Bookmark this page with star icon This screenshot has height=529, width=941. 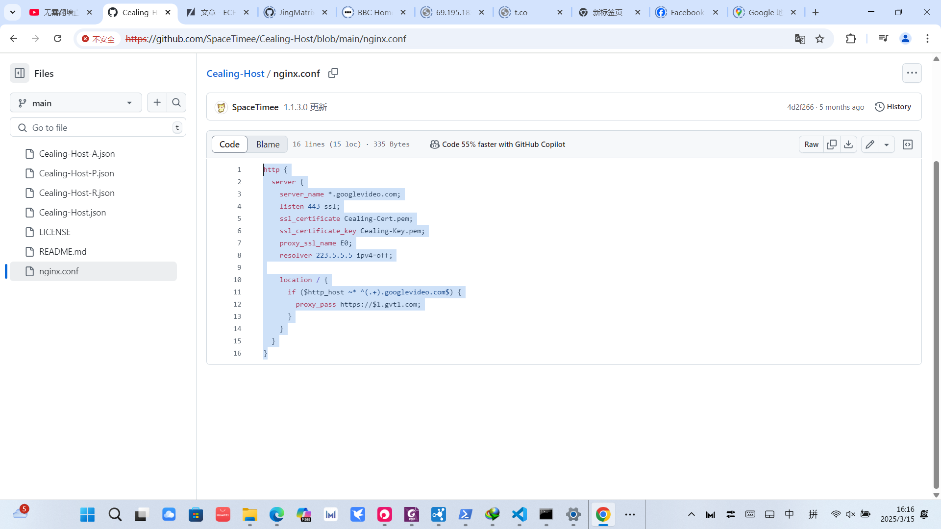(819, 39)
